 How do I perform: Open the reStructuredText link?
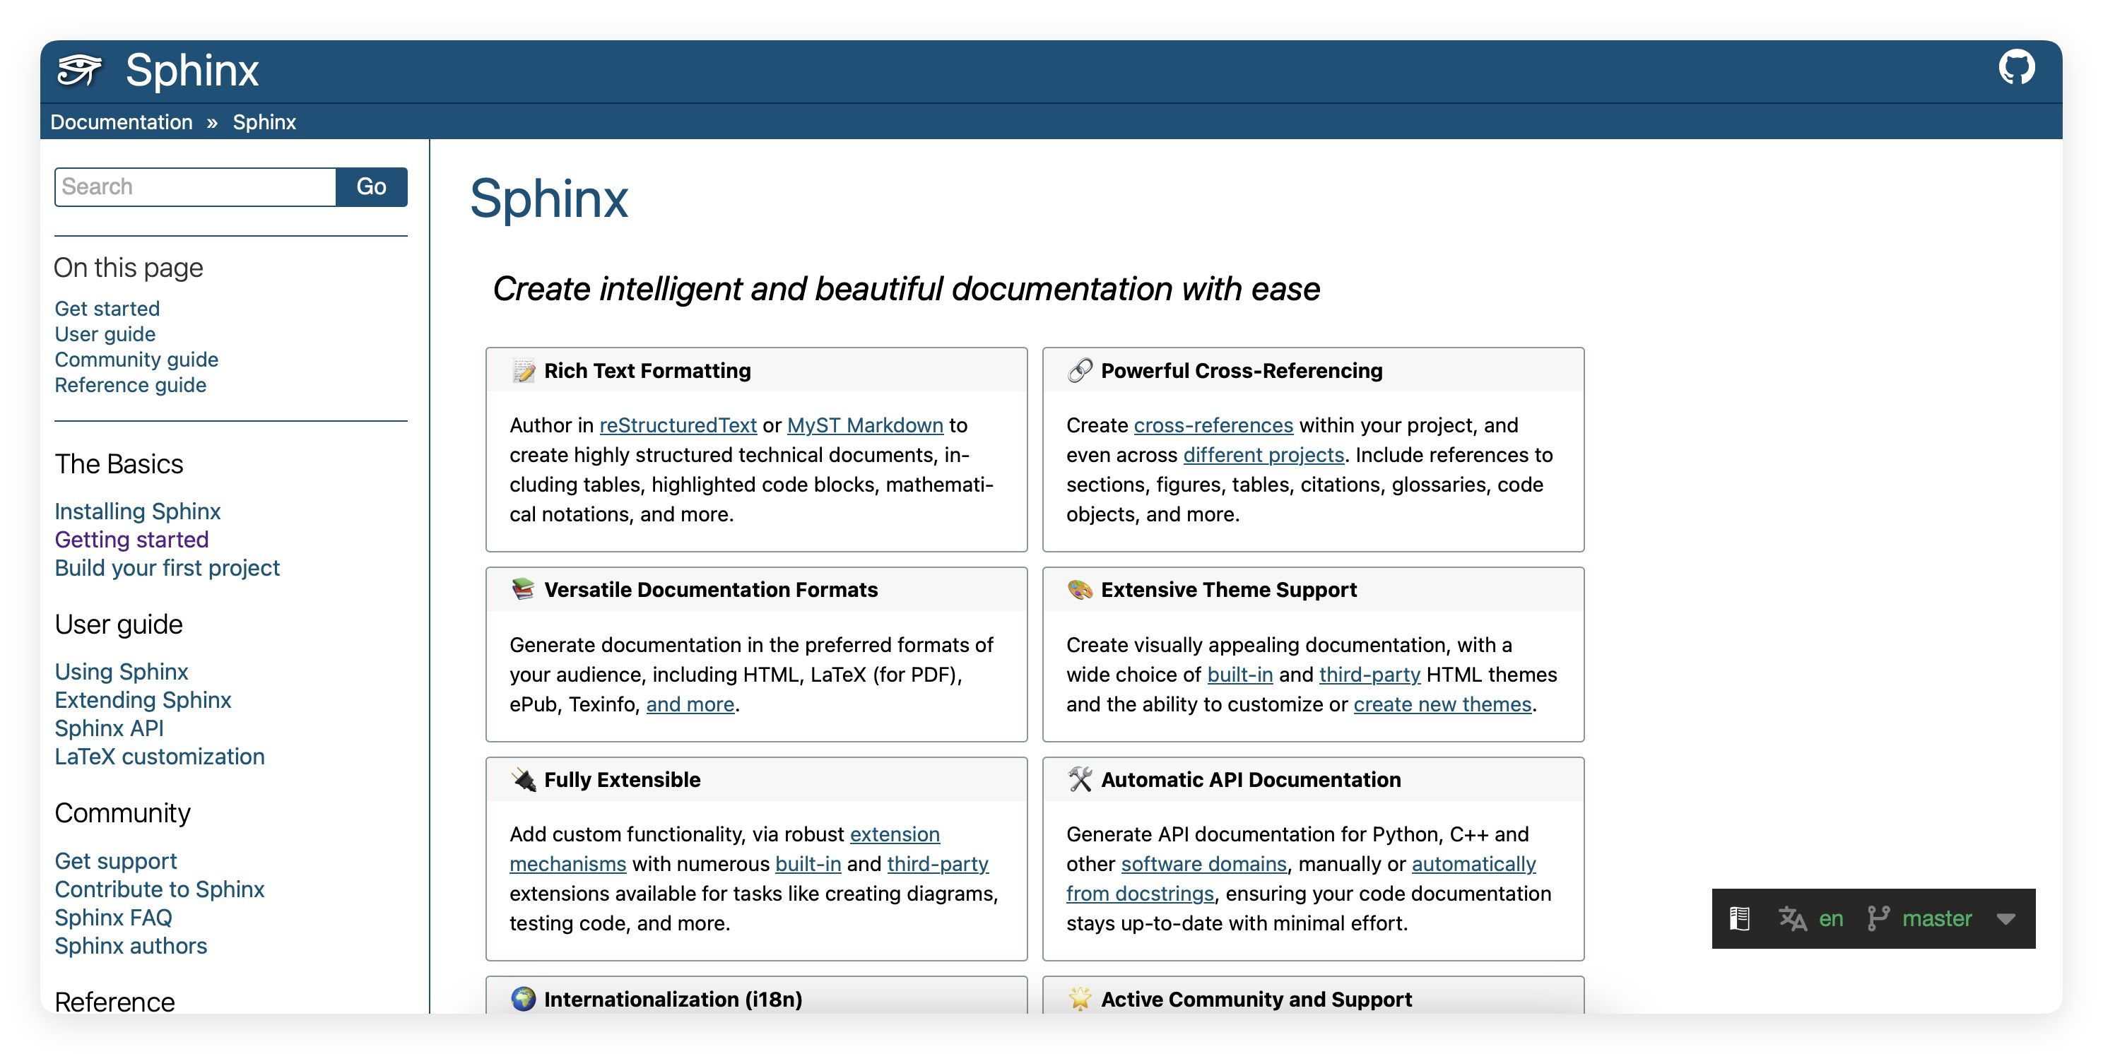678,425
